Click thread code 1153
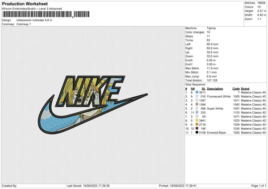This screenshot has height=189, width=268. click(236, 113)
